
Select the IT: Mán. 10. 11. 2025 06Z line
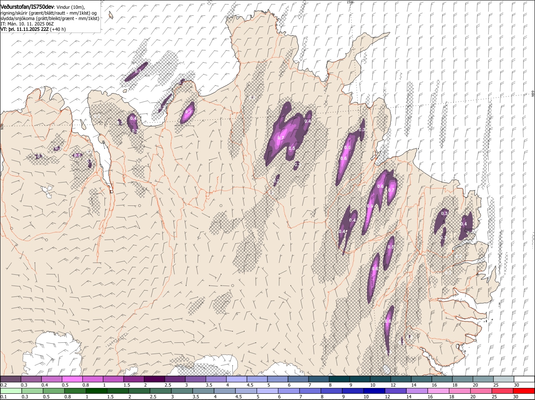27,24
